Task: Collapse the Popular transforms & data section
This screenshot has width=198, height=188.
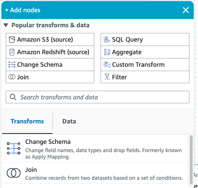Action: [x=6, y=25]
